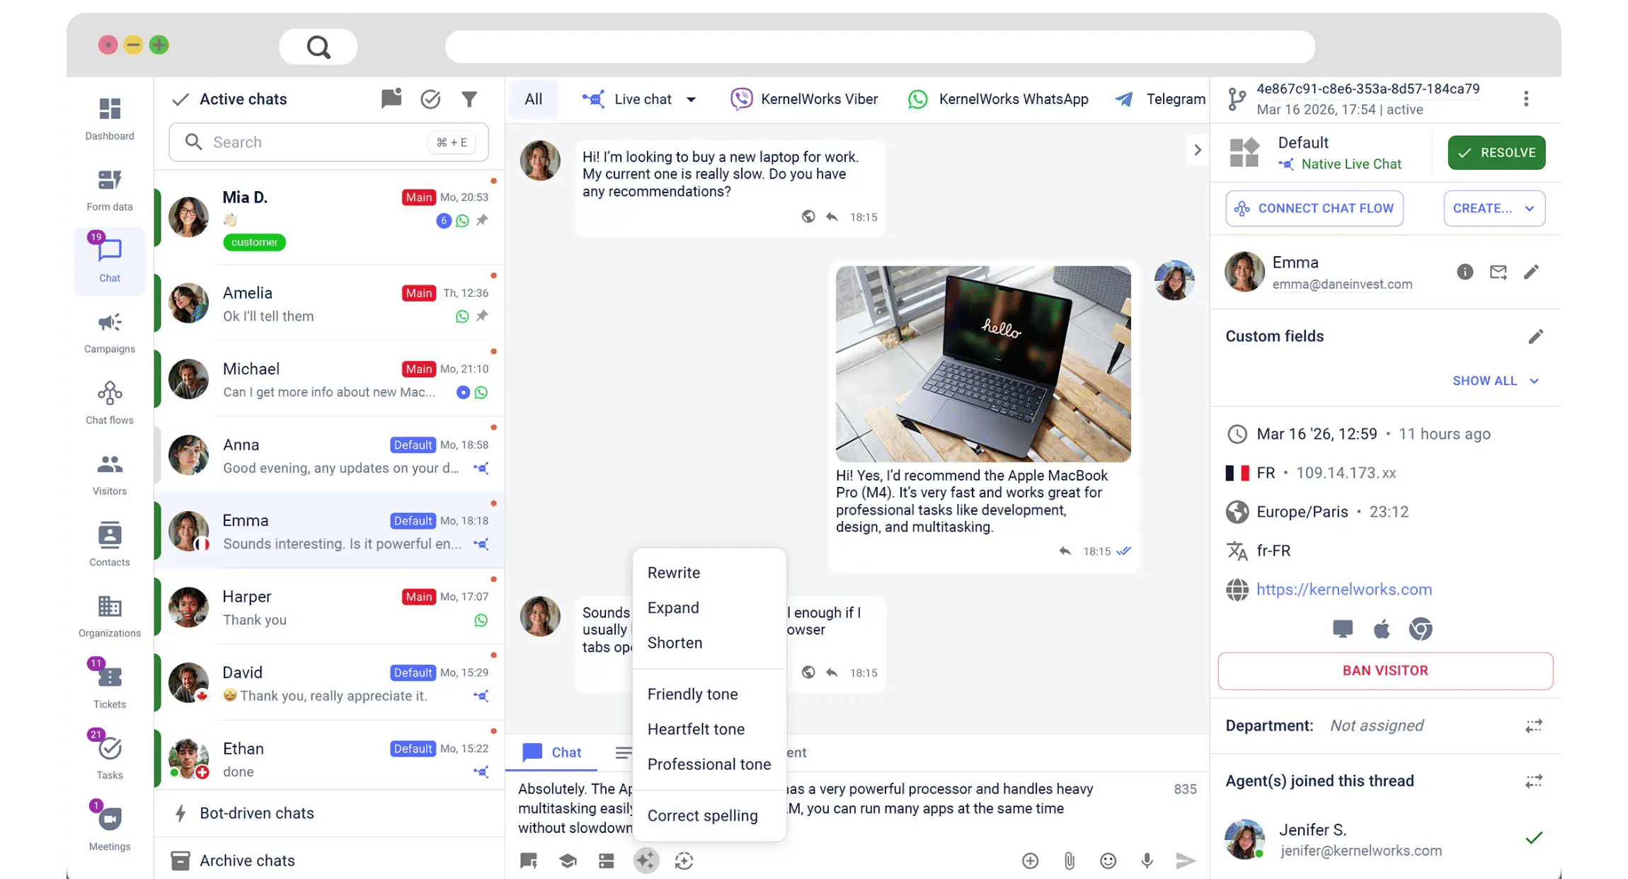Expand the Bot-driven chats section
1628x879 pixels.
[329, 813]
